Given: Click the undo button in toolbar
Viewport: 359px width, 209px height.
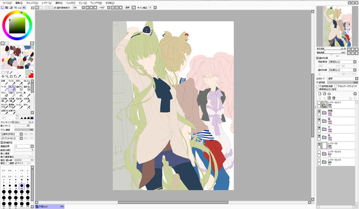Looking at the screenshot, I should pyautogui.click(x=37, y=8).
